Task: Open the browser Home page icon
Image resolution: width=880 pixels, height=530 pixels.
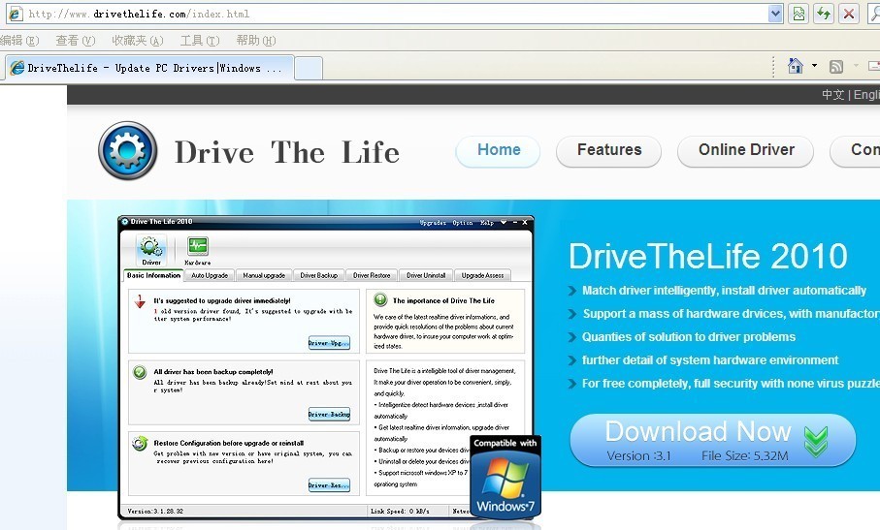Action: (796, 66)
